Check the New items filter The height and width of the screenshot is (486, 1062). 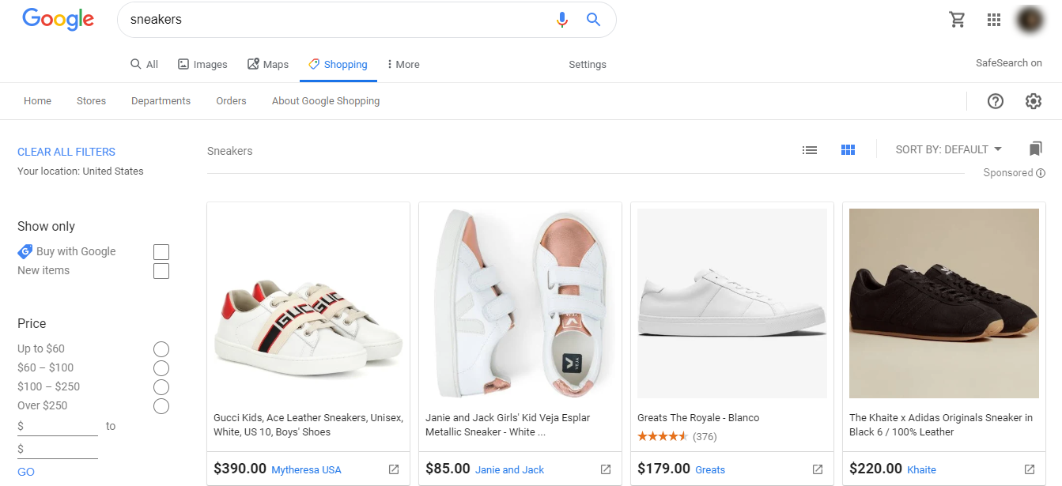[x=161, y=271]
